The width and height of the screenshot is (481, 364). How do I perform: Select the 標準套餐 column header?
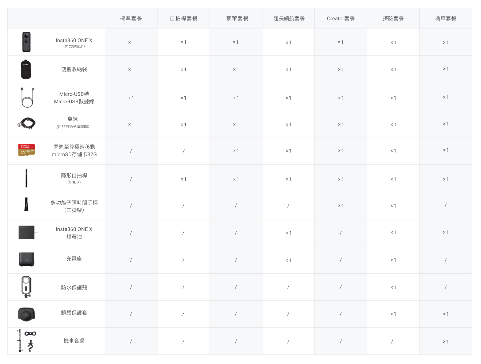click(x=131, y=18)
